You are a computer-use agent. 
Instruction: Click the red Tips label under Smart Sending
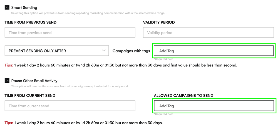[x=9, y=65]
